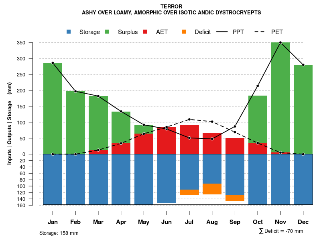
Task: Click the solid PPT line legend symbol
Action: click(222, 32)
